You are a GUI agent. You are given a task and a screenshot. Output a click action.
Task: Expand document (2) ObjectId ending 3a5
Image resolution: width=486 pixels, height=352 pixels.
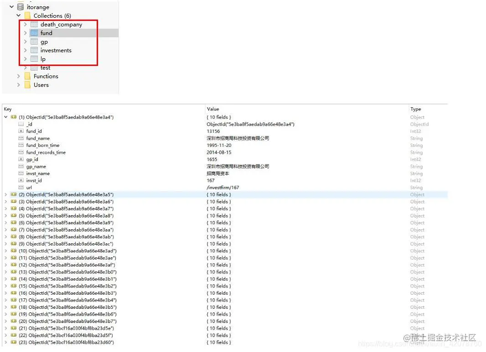(6, 195)
